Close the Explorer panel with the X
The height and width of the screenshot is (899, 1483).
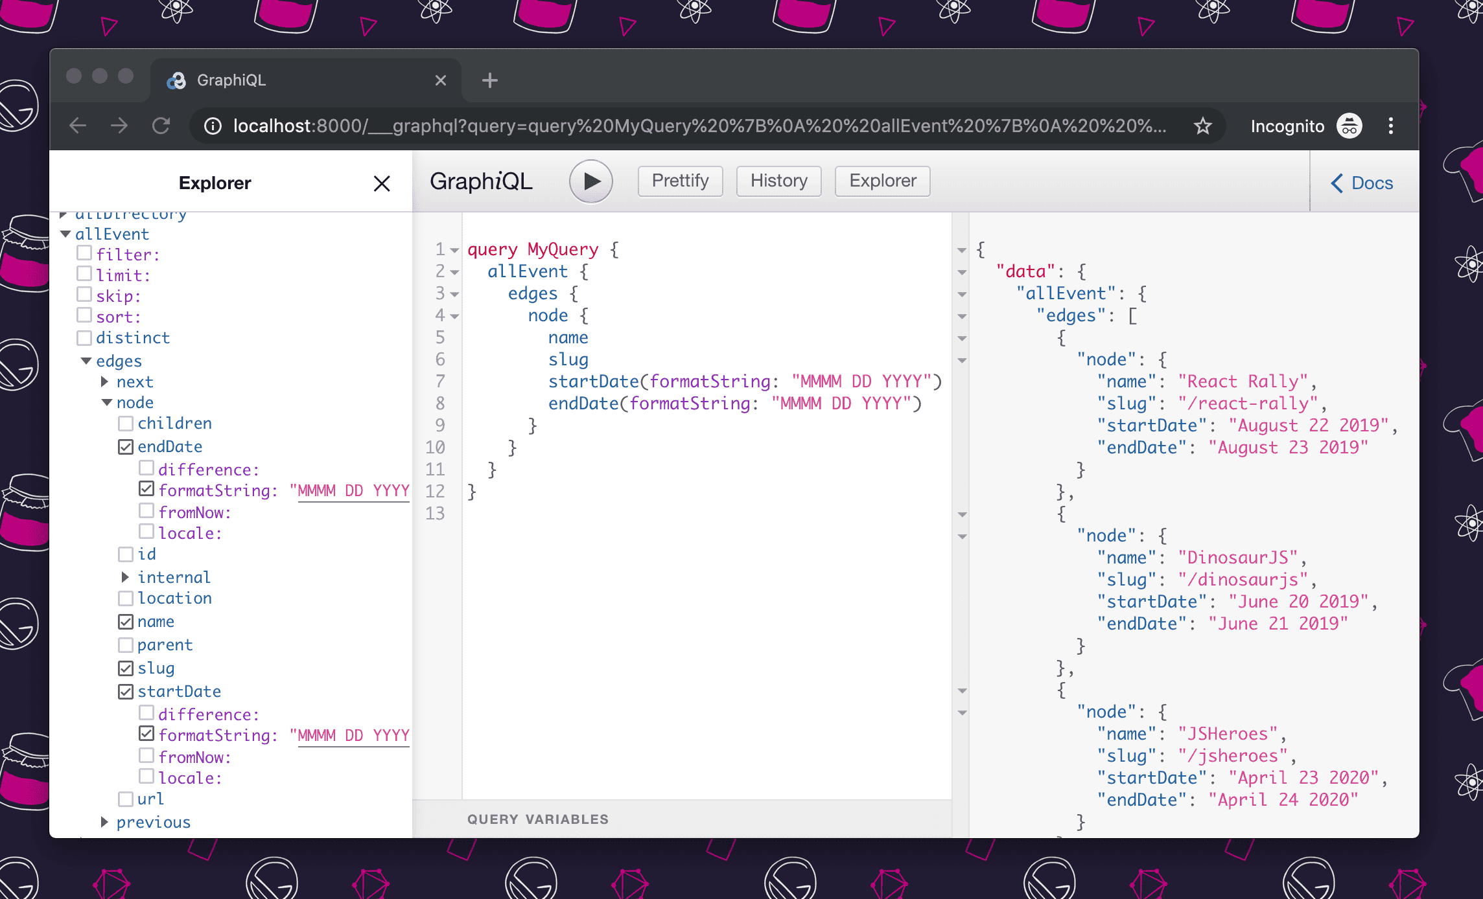[x=382, y=183]
